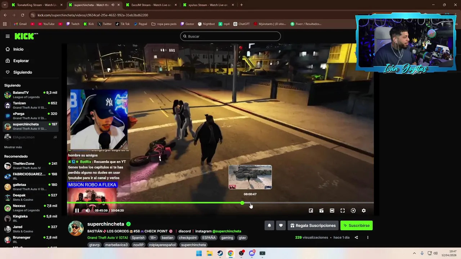Screen dimensions: 461x259
Task: Share the video with share icon
Action: (356, 237)
